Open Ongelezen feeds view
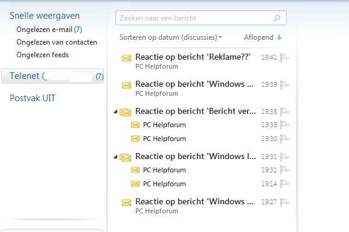This screenshot has height=232, width=349. (x=43, y=55)
